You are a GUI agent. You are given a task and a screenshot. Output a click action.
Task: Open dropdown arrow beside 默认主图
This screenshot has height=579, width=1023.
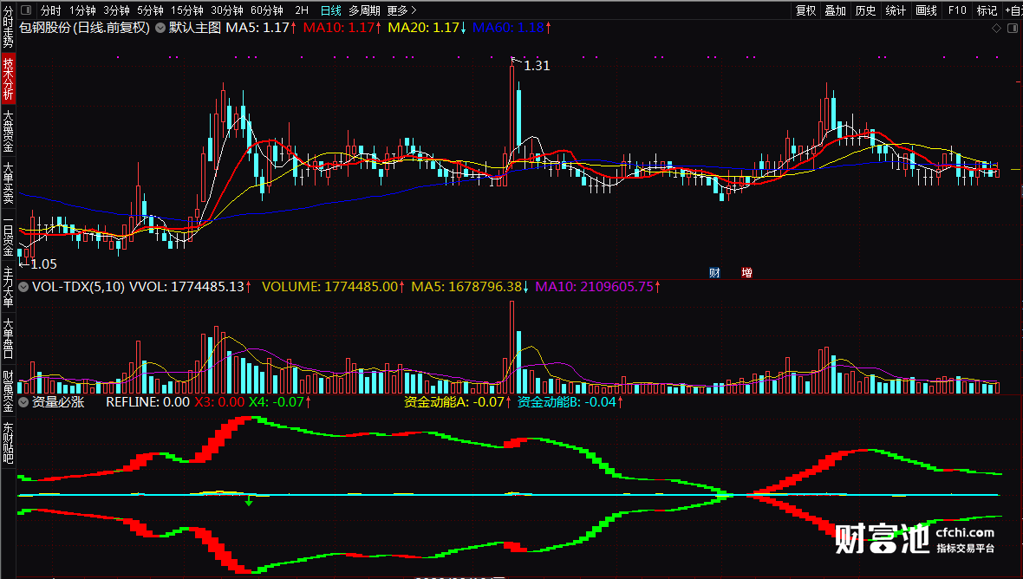pyautogui.click(x=160, y=28)
